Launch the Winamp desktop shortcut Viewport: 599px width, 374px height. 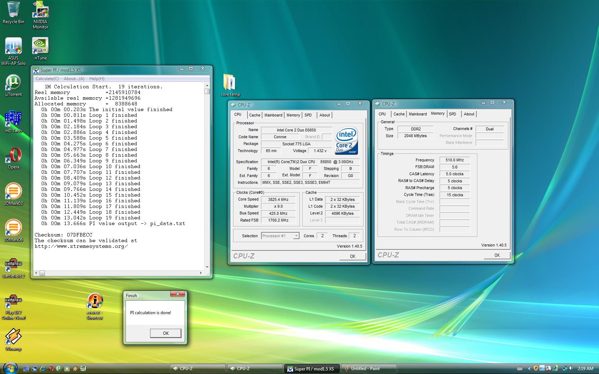coord(13,340)
